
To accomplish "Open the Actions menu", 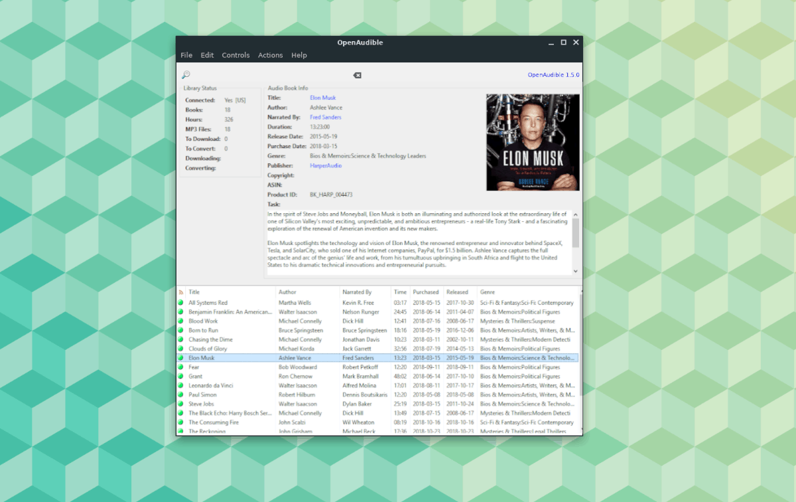I will click(270, 55).
